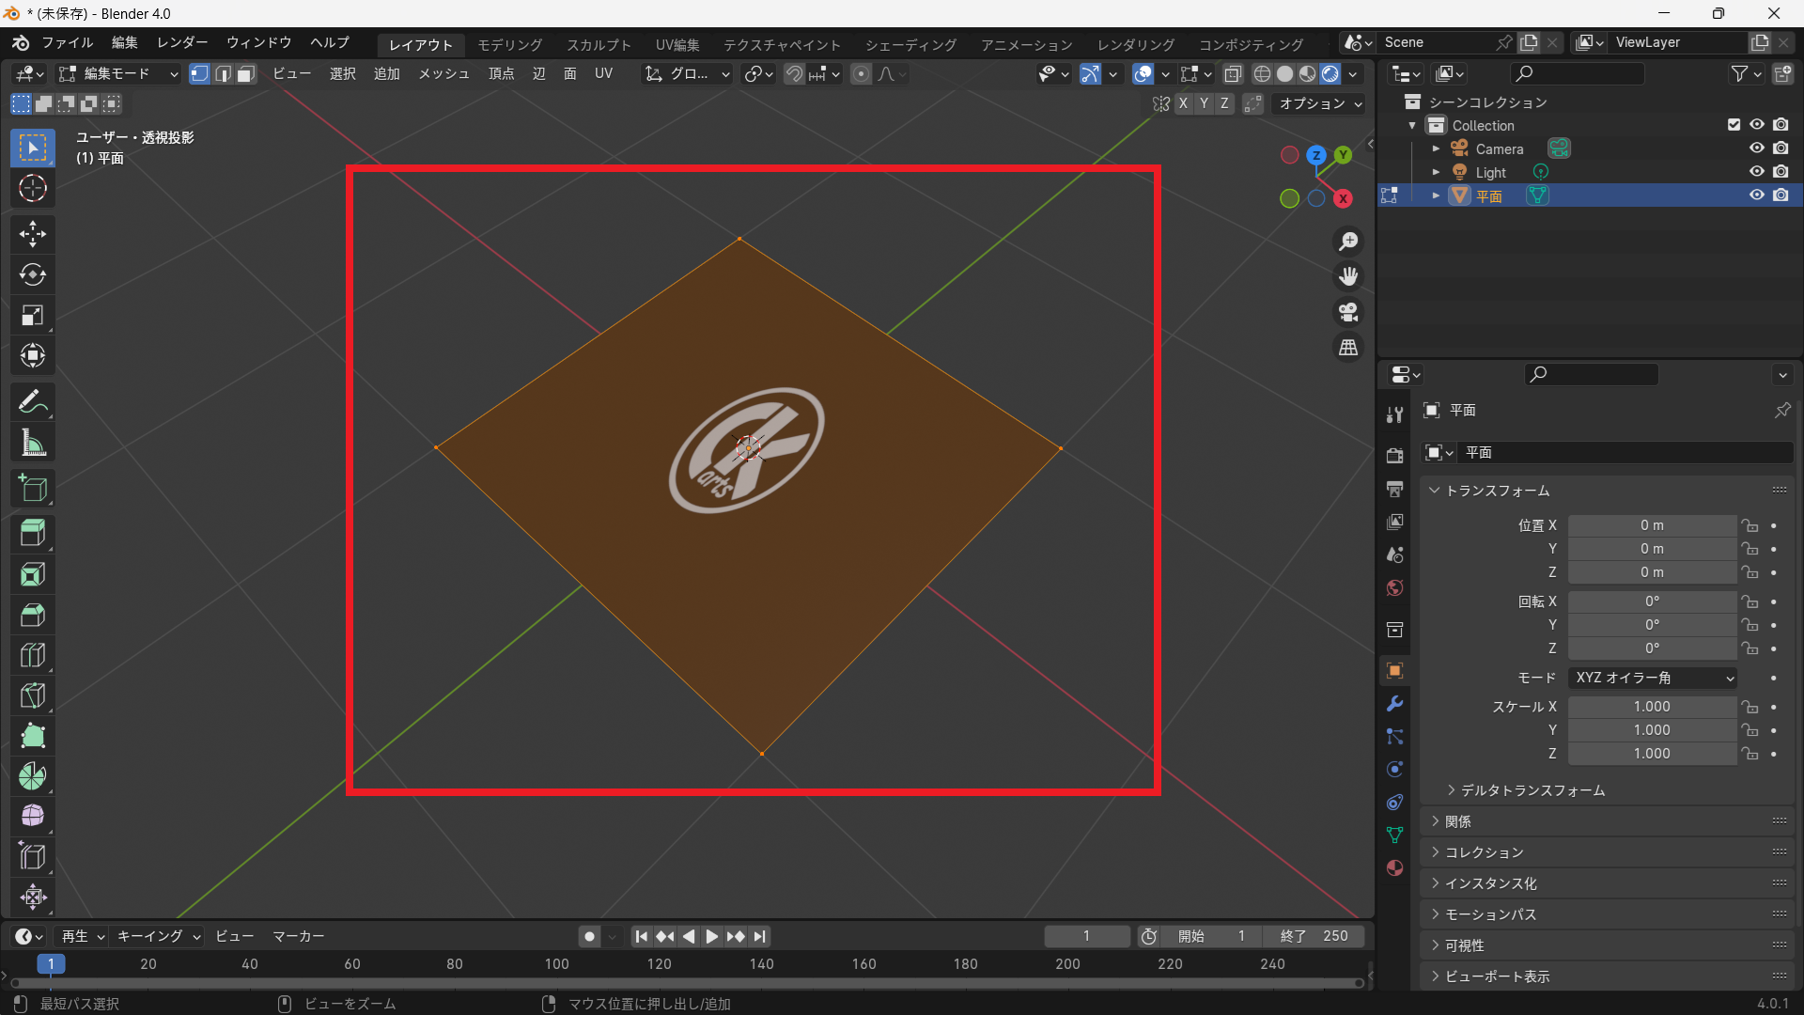The image size is (1804, 1015).
Task: Select the Move tool in toolbar
Action: point(33,234)
